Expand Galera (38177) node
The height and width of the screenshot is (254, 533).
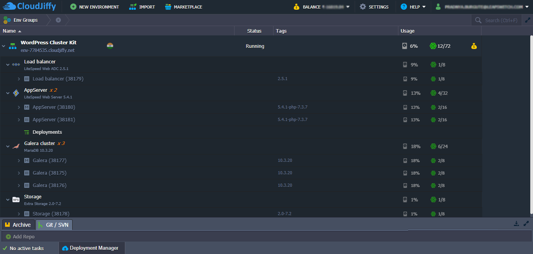(x=19, y=160)
